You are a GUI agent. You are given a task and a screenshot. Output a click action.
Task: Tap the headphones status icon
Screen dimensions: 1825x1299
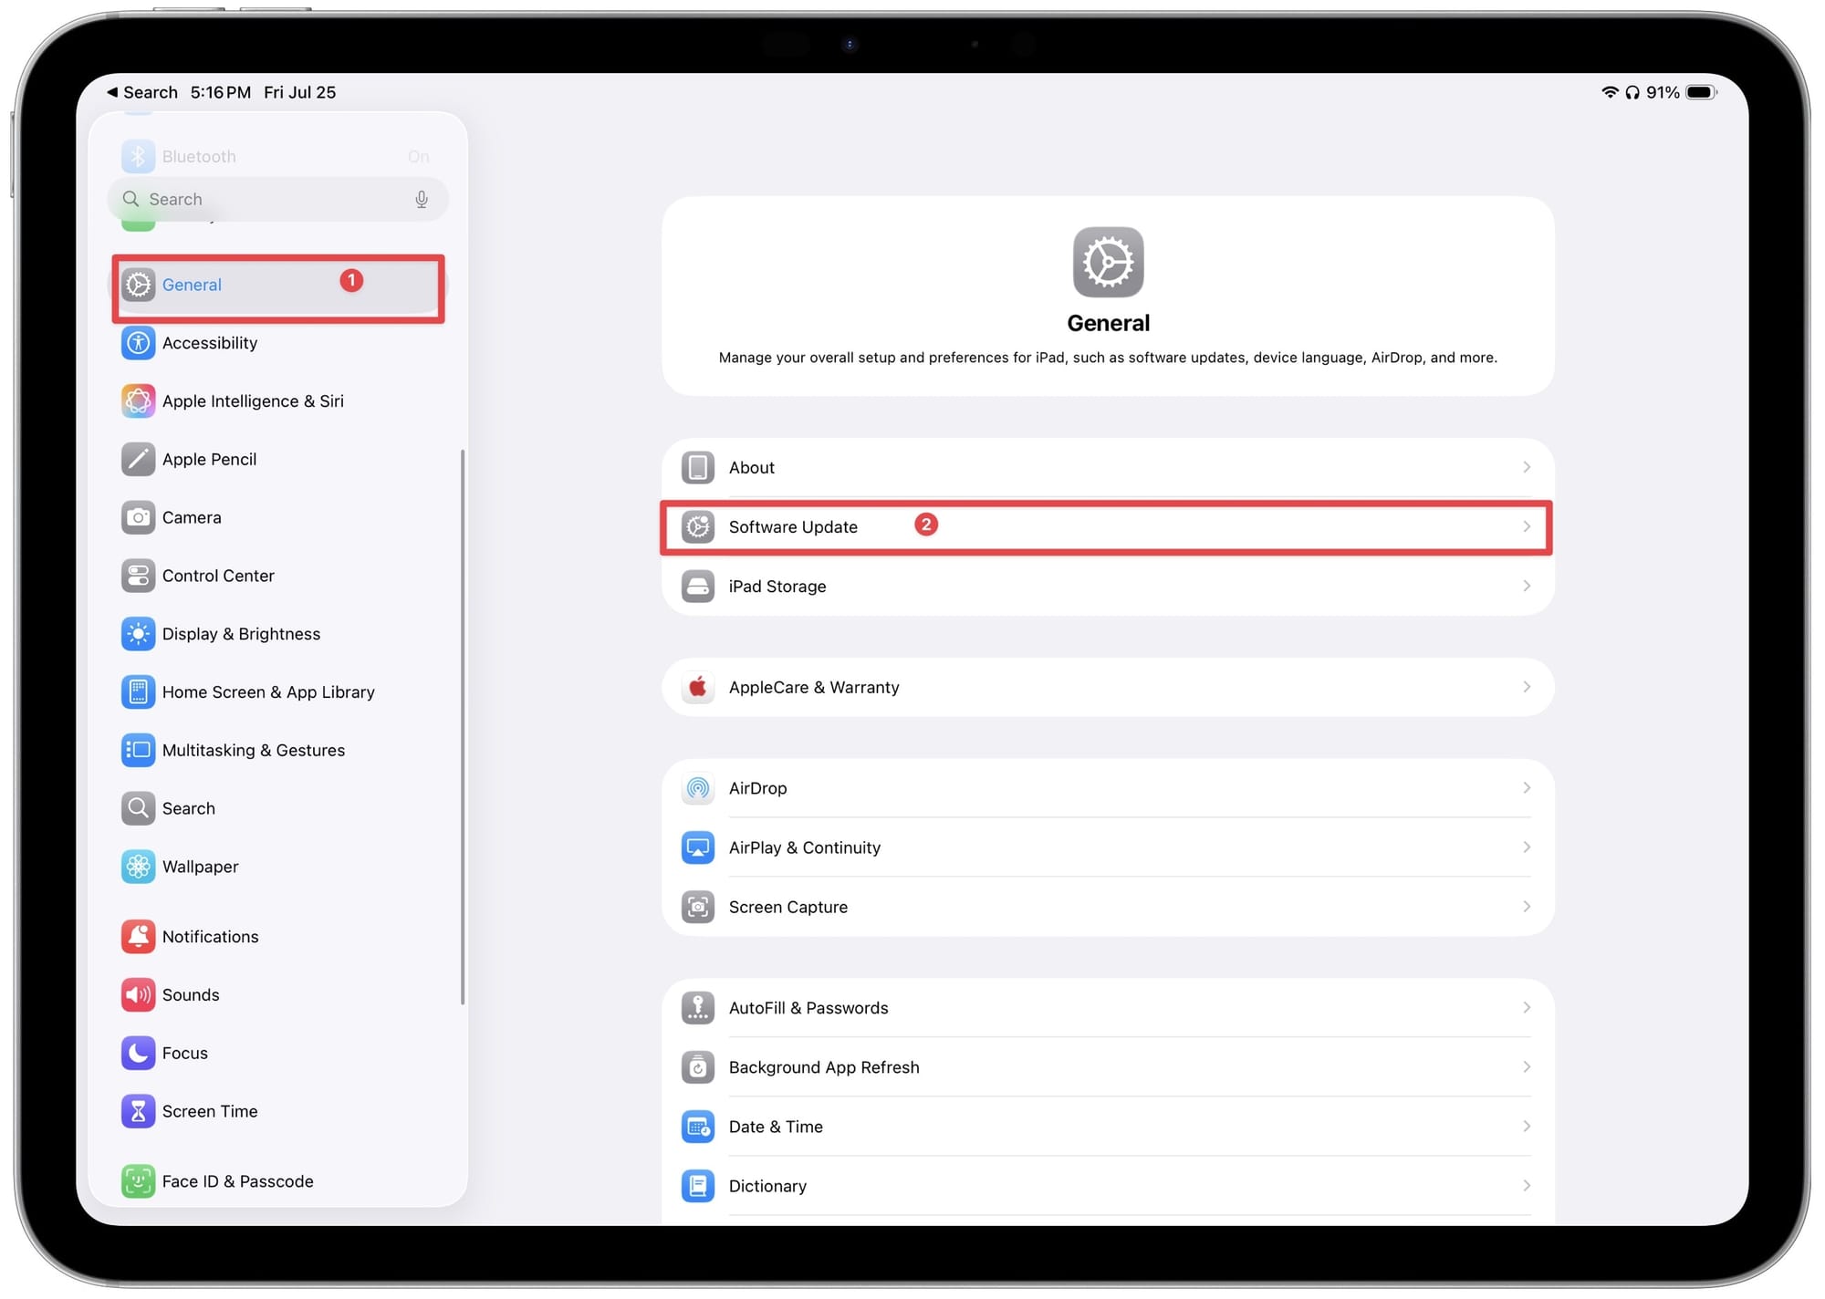(x=1632, y=93)
